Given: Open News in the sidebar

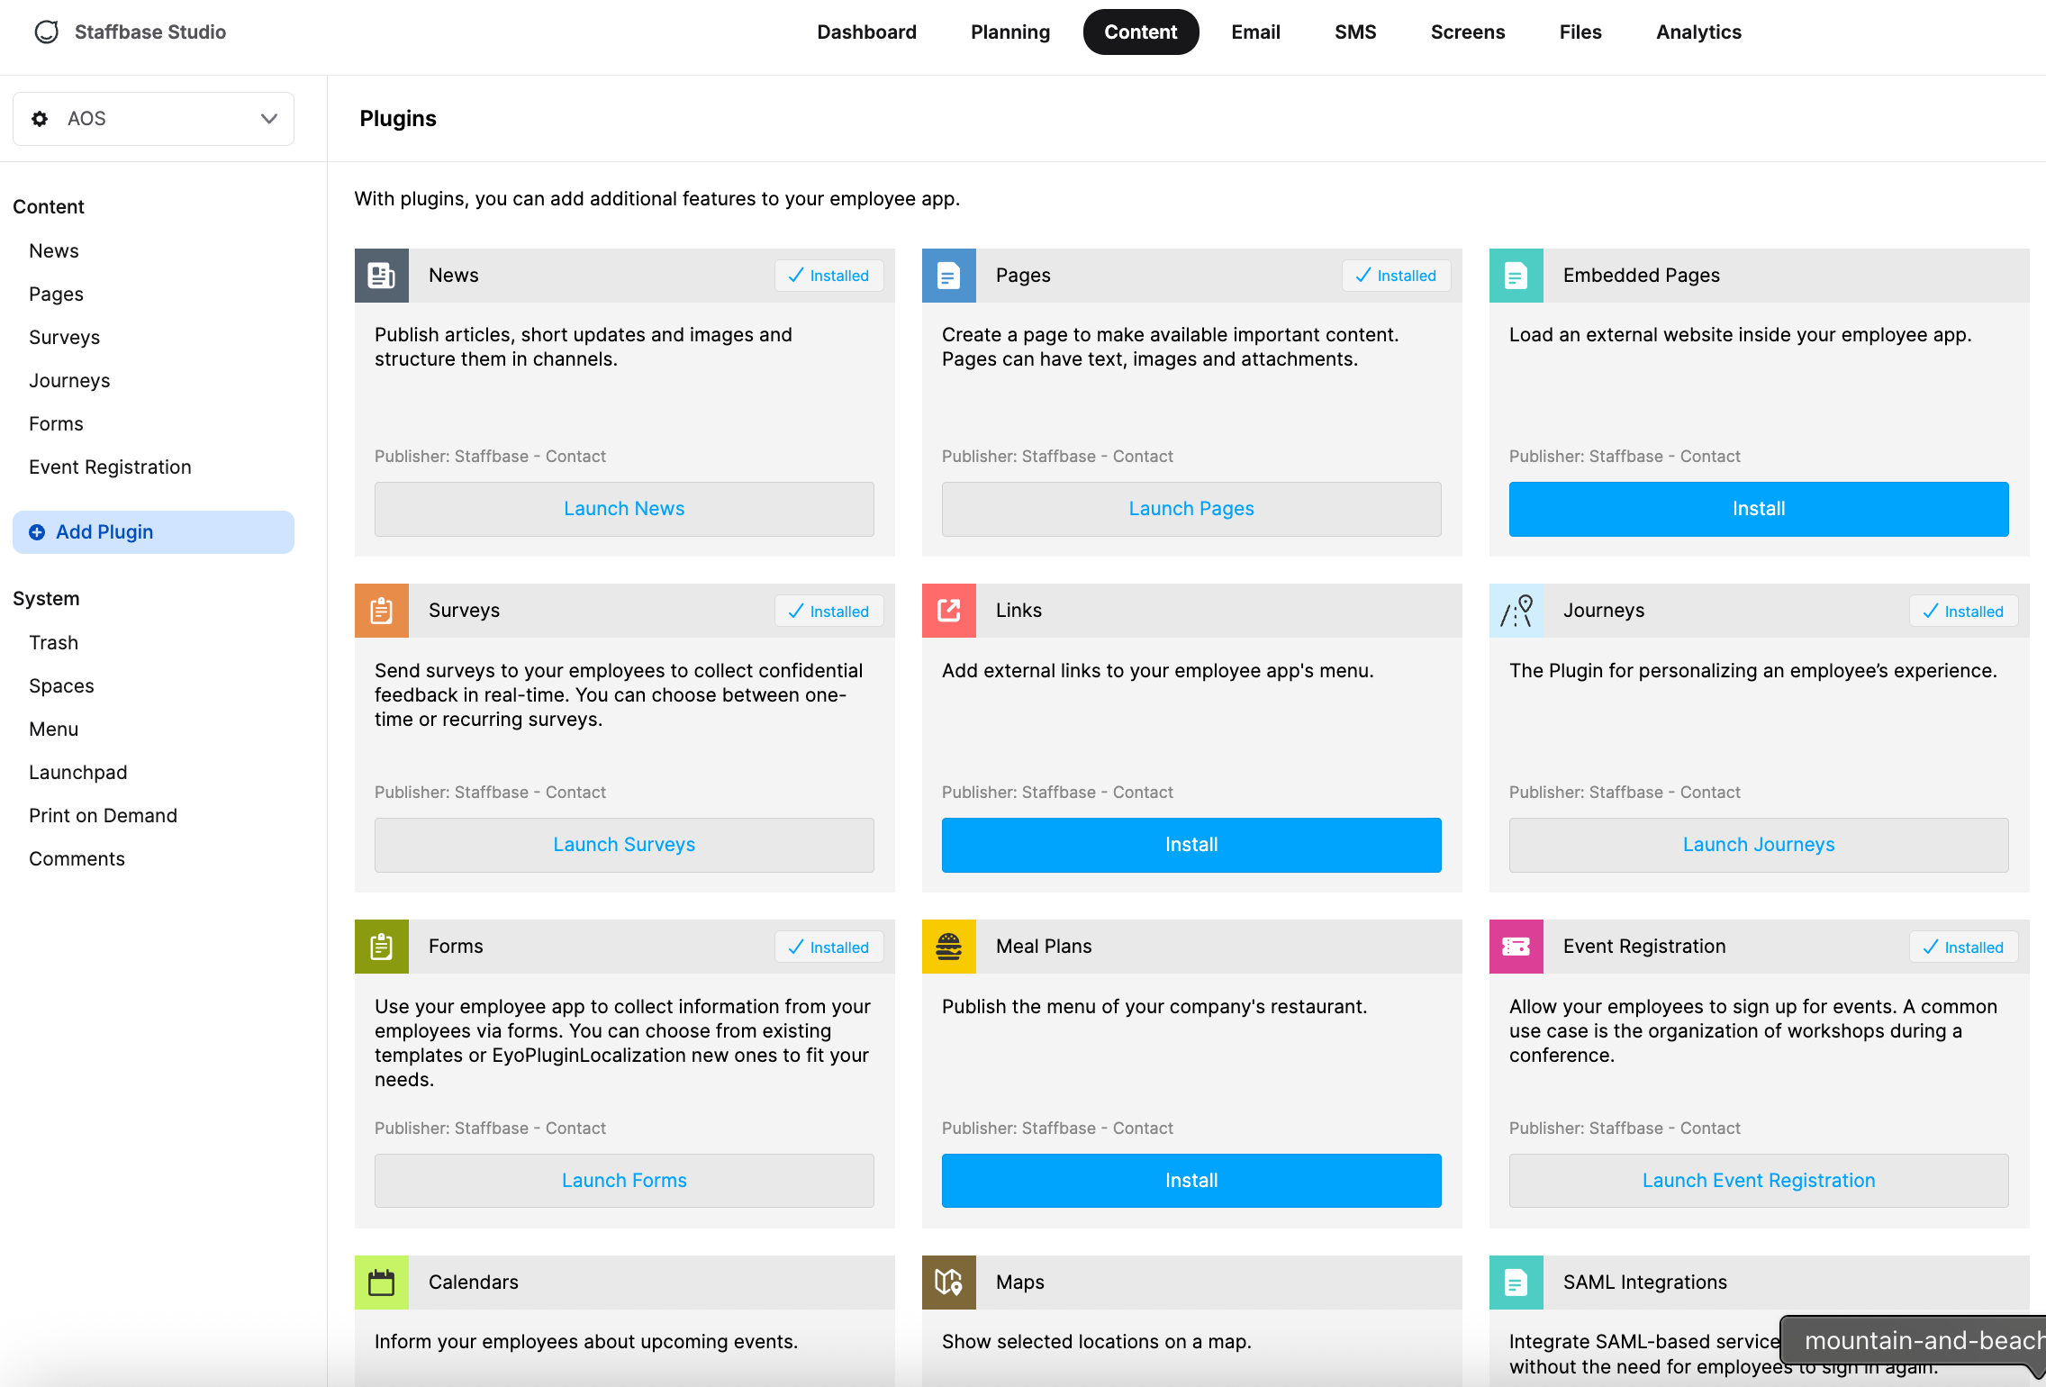Looking at the screenshot, I should click(x=54, y=251).
